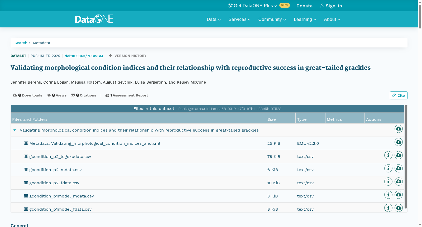Click the Metadata breadcrumb text

41,43
